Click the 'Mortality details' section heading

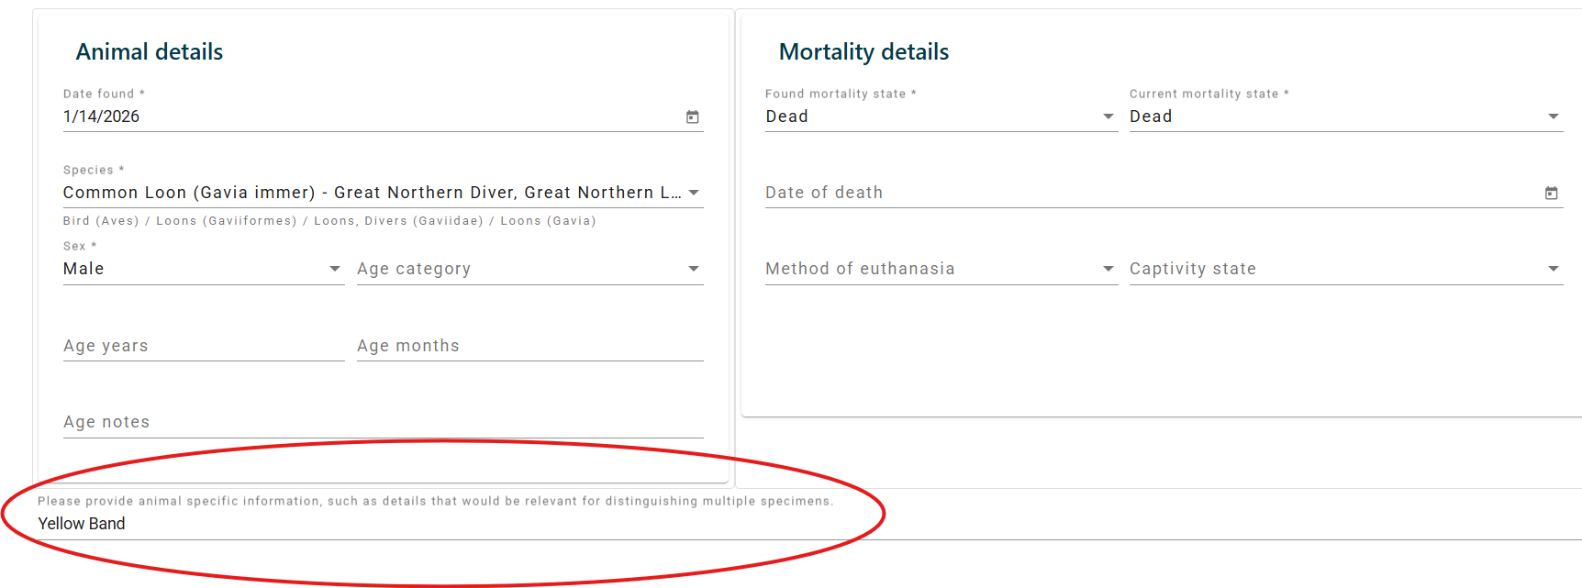tap(863, 52)
